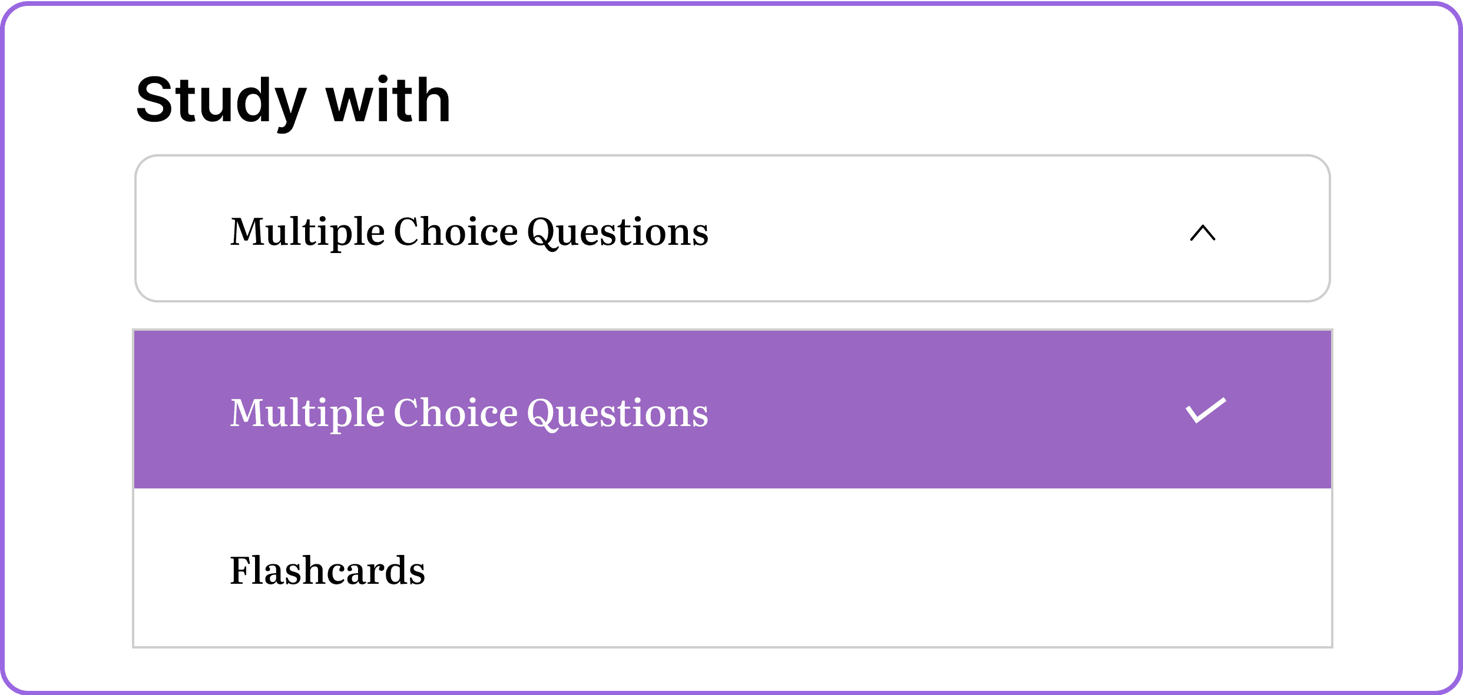1463x695 pixels.
Task: Click the Flashcards option text
Action: pyautogui.click(x=328, y=569)
